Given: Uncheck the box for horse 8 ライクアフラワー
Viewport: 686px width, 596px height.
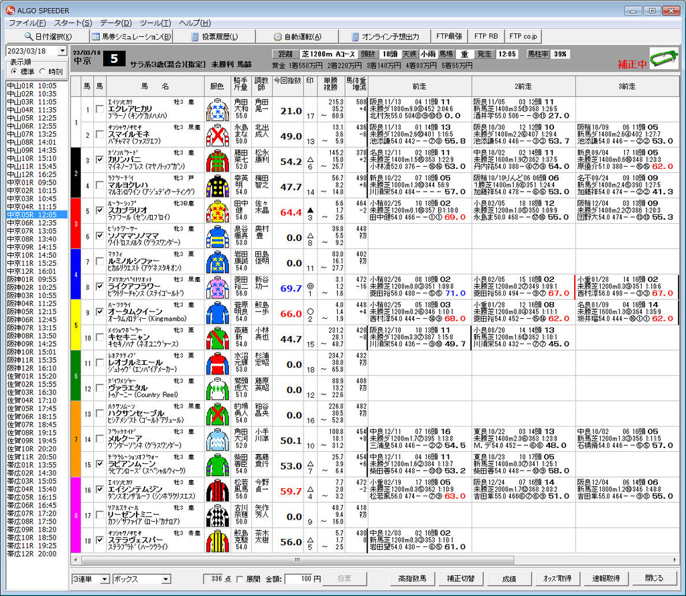Looking at the screenshot, I should point(100,287).
